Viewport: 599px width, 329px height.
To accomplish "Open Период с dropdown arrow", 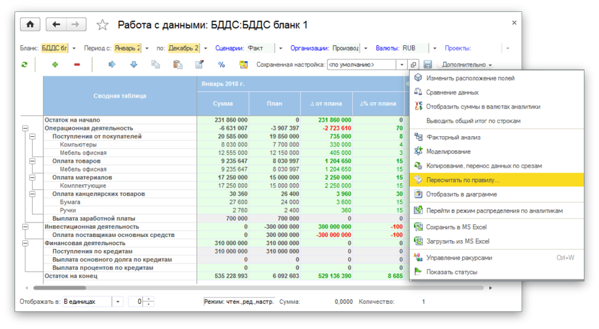I will (147, 49).
